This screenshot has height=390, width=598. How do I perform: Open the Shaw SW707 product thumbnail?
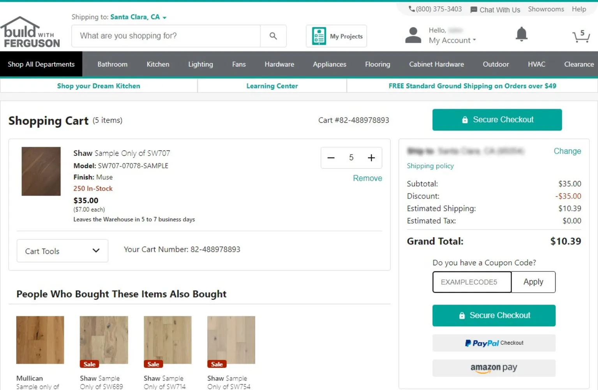click(41, 171)
